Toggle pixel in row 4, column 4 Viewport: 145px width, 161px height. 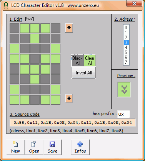tap(45, 59)
